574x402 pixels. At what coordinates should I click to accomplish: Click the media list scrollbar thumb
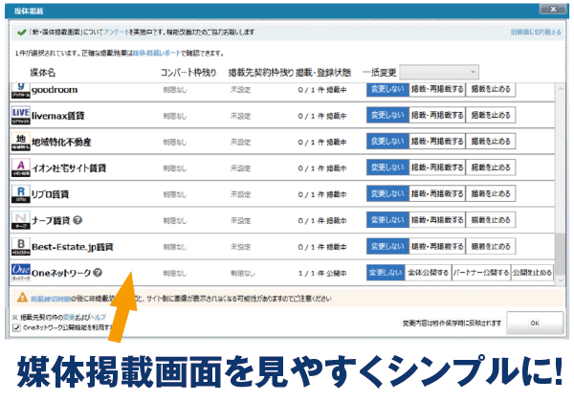click(560, 254)
